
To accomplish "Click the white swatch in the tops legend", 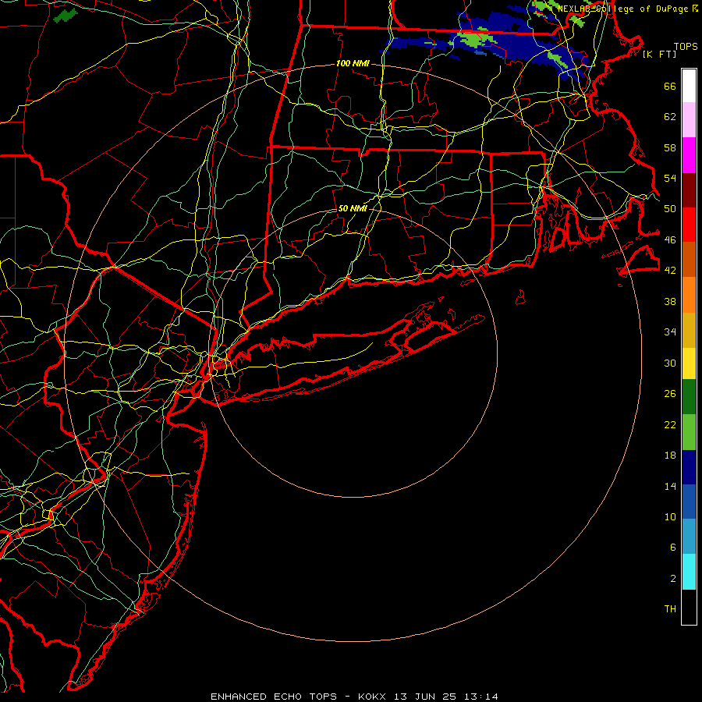I will pos(689,86).
